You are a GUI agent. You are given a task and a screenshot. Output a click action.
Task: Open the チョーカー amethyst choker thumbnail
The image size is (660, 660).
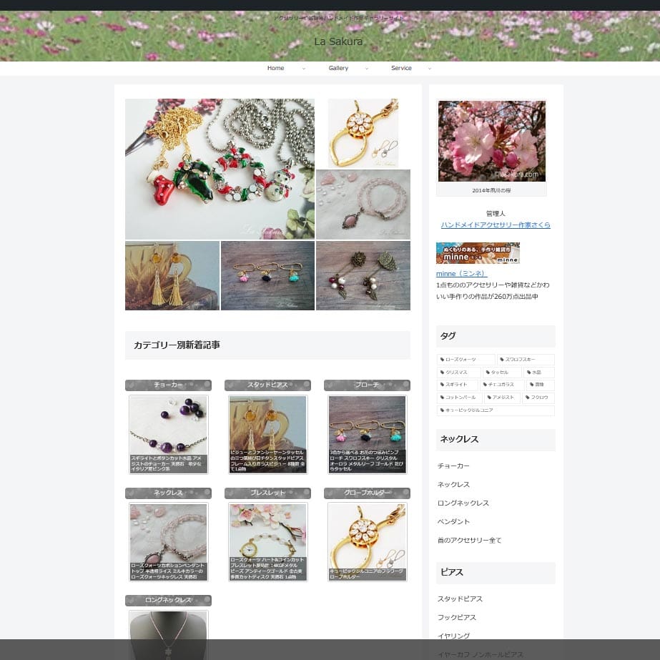(168, 434)
